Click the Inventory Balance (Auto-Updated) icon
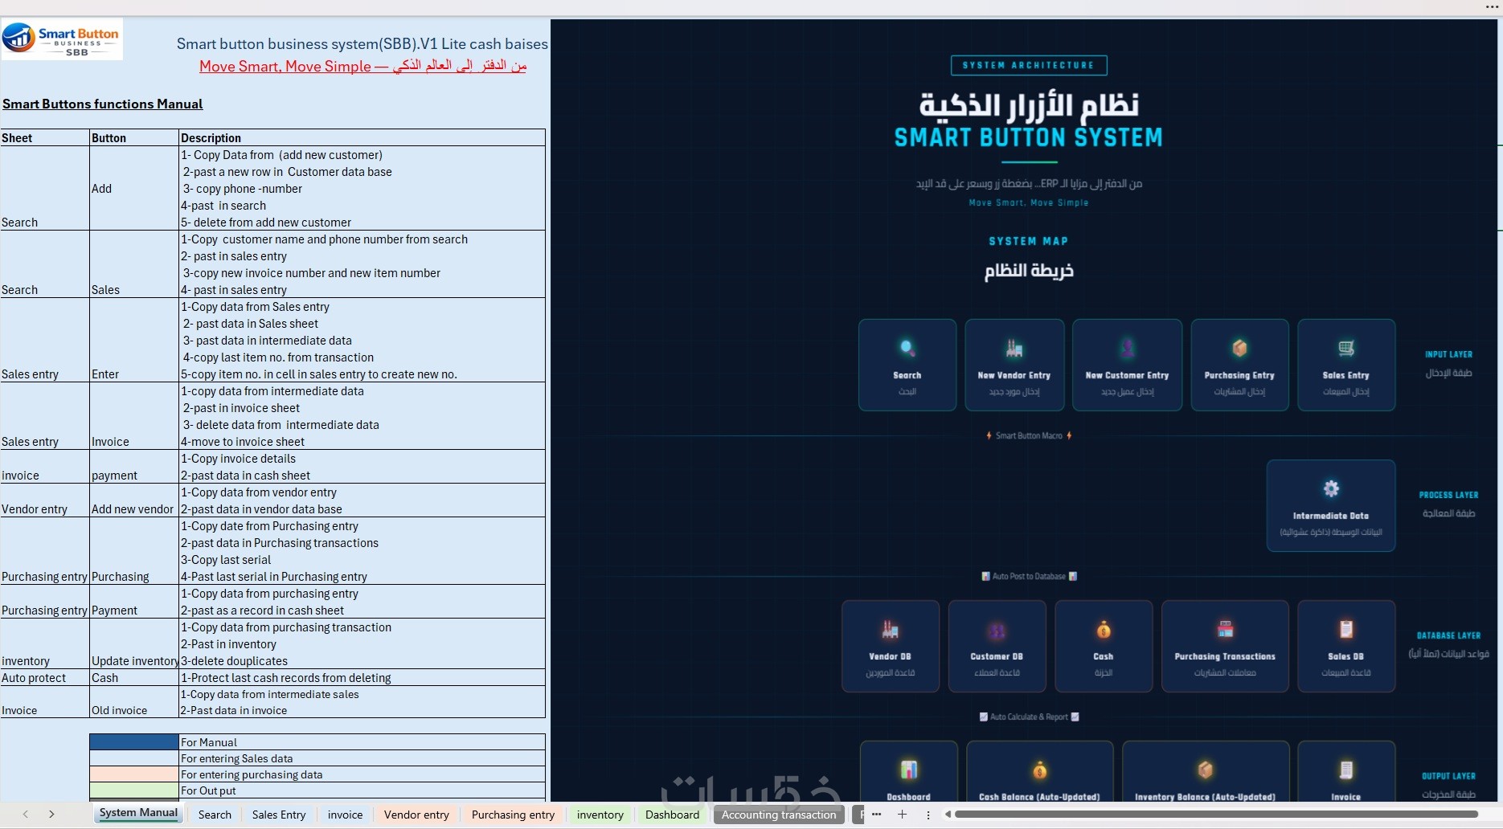 pos(1205,770)
